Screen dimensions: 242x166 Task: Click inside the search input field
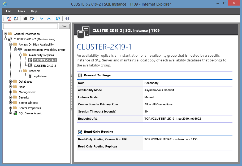pos(30,26)
